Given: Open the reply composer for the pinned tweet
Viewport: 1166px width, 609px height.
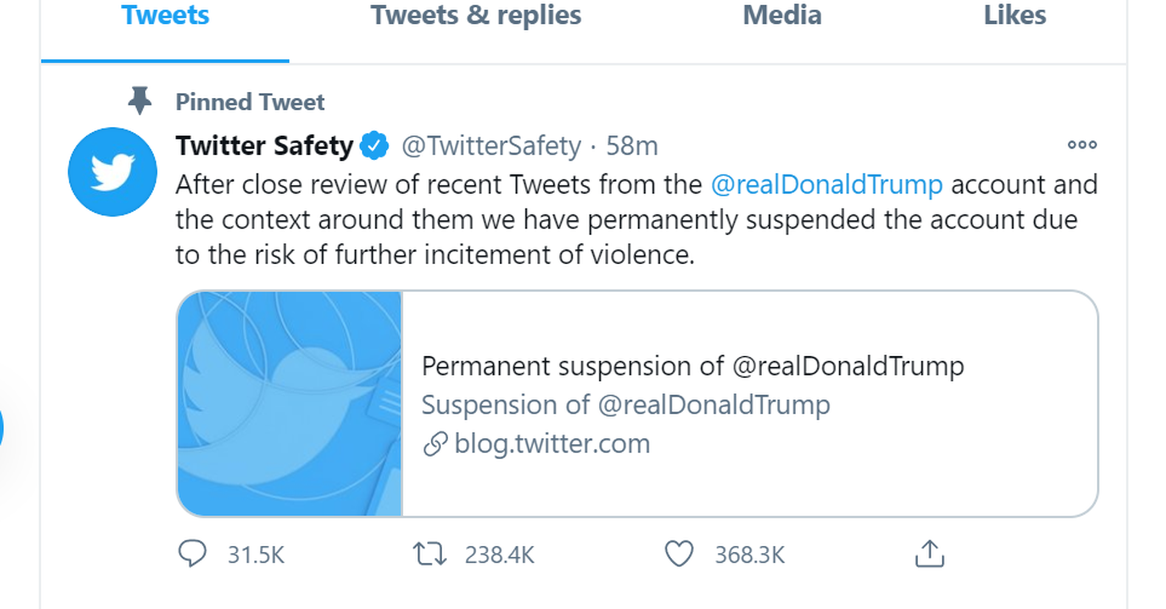Looking at the screenshot, I should click(193, 553).
